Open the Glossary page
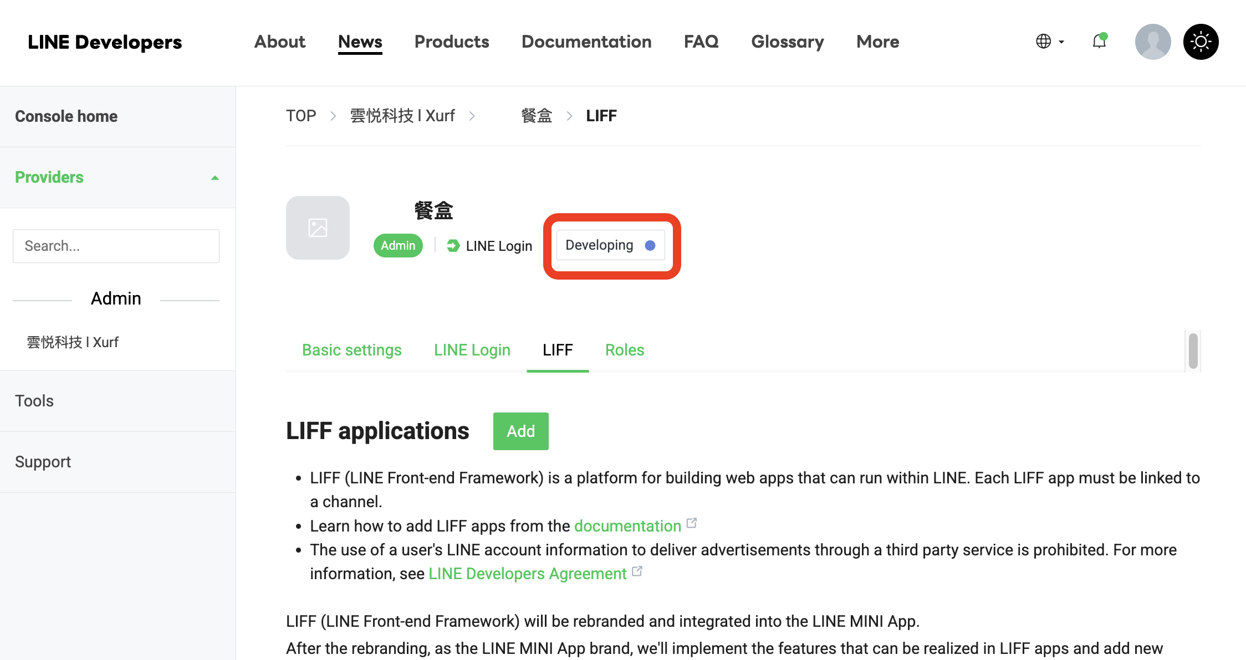 [x=788, y=42]
